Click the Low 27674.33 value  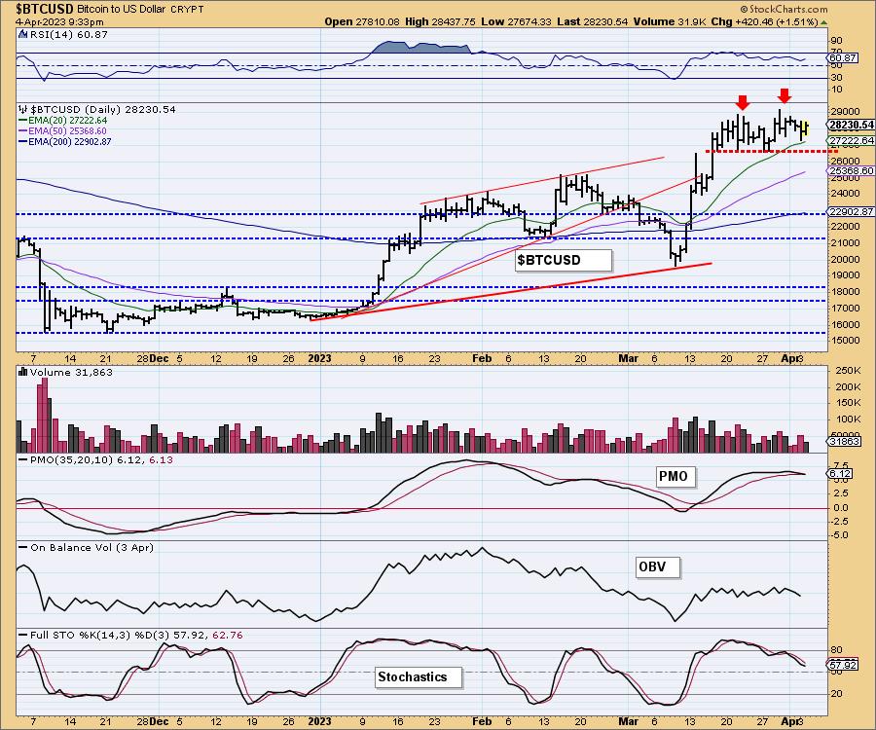(516, 21)
